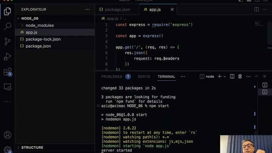The image size is (272, 153).
Task: Open the Explorer view in activity bar
Action: point(7,11)
